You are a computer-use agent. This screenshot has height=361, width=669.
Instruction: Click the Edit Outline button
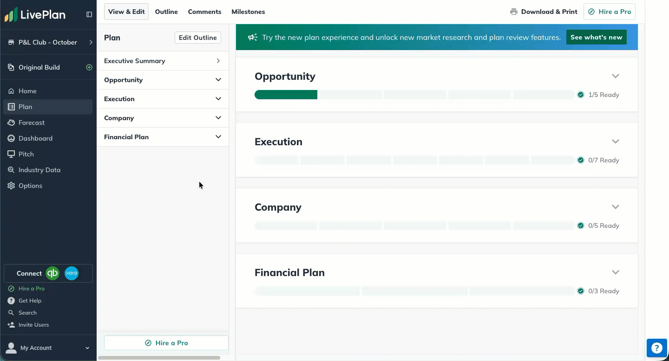click(198, 38)
